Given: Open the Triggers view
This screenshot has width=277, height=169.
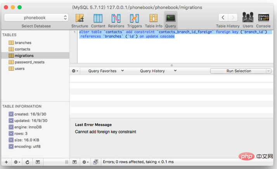Looking at the screenshot, I should point(135,21).
